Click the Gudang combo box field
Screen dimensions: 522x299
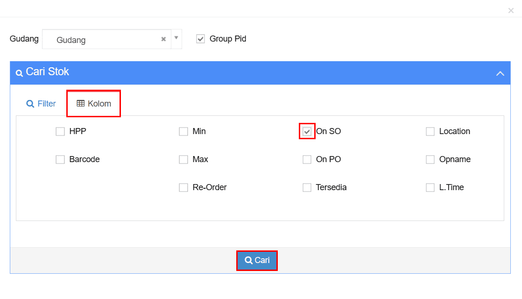[106, 39]
